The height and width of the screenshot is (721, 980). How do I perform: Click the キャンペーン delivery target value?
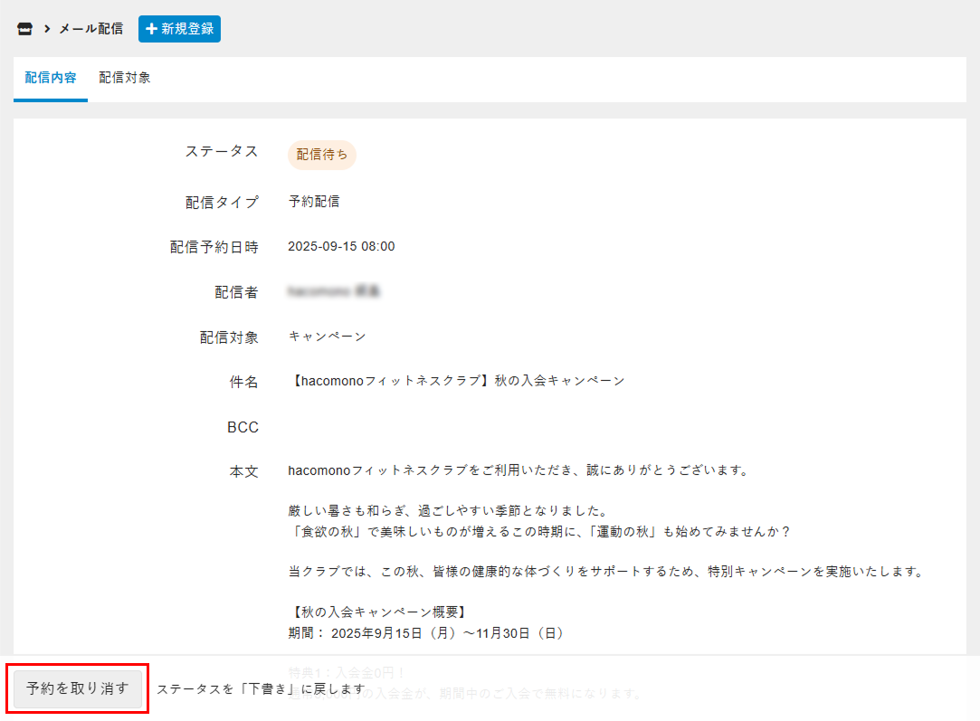pos(327,337)
